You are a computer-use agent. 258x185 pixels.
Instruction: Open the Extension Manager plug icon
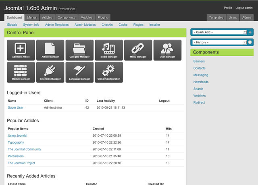click(x=50, y=72)
